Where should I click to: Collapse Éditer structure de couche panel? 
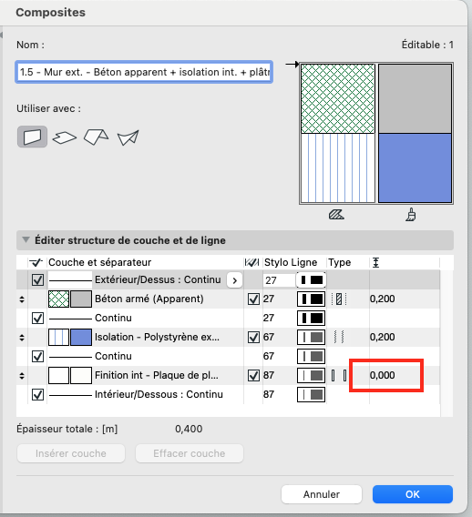26,239
